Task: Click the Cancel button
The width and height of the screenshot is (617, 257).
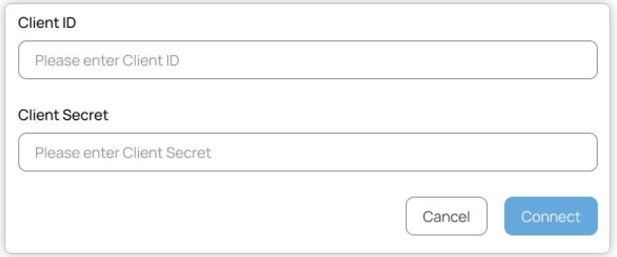Action: click(446, 216)
